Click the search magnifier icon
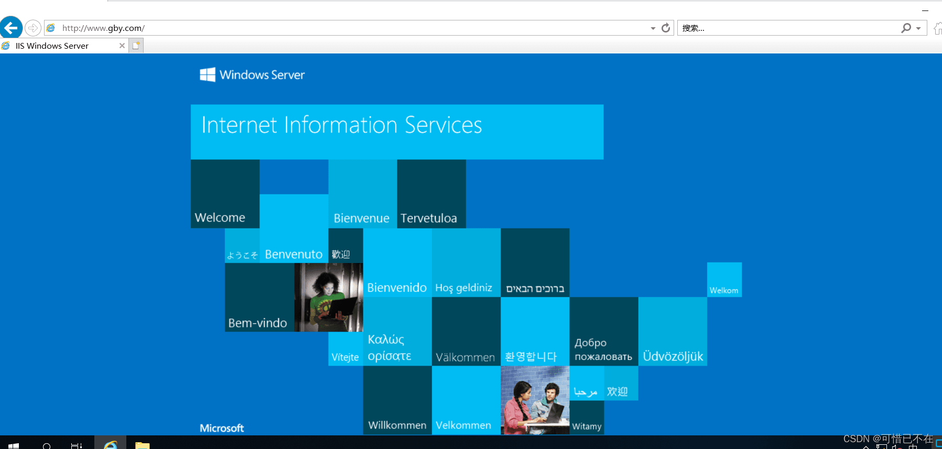The width and height of the screenshot is (942, 449). coord(906,28)
